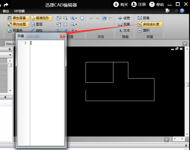Viewport: 190px width, 150px height.
Task: Click the blue question mark help icon
Action: pos(182,11)
